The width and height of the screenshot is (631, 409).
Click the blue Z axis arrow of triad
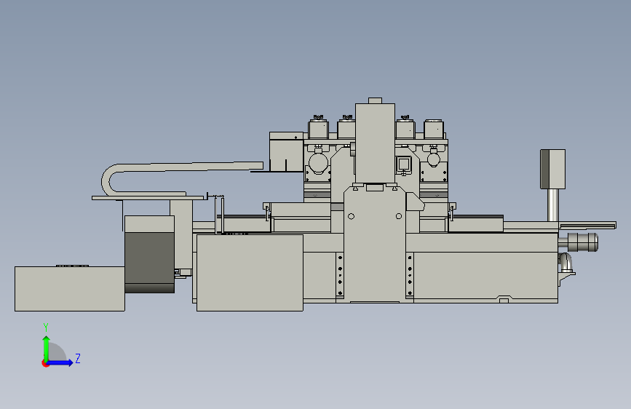click(60, 362)
